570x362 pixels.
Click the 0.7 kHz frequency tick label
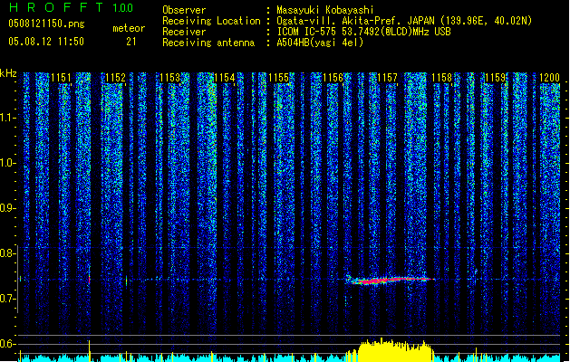tap(7, 299)
